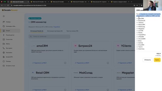The height and width of the screenshot is (91, 162).
Task: Reload the page with the browser refresh icon
Action: click(x=8, y=5)
